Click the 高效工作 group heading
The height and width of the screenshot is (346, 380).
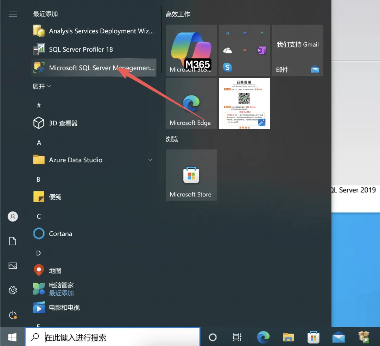[x=178, y=14]
